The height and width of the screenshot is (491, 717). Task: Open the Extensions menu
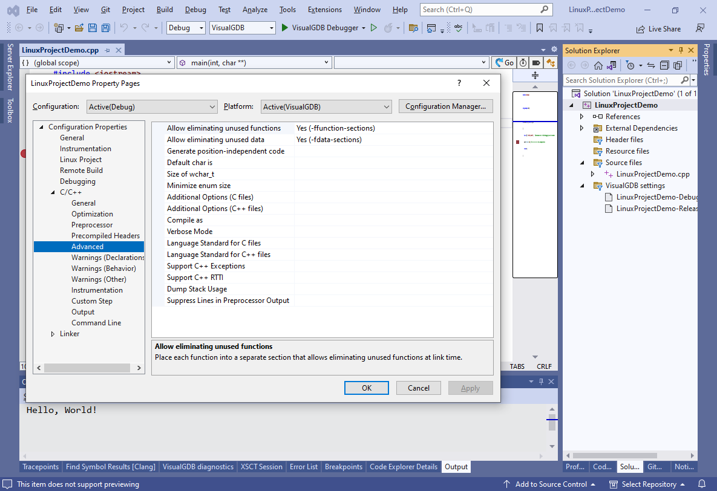325,10
